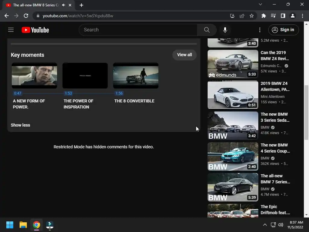Click The all-new BMW 7 Series title

tap(275, 179)
